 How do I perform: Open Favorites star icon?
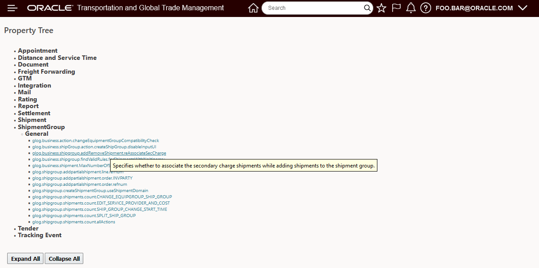tap(381, 8)
